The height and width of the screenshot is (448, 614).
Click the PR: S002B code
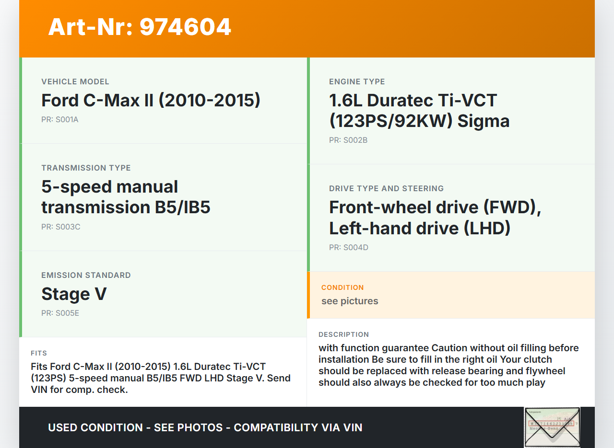pyautogui.click(x=348, y=140)
